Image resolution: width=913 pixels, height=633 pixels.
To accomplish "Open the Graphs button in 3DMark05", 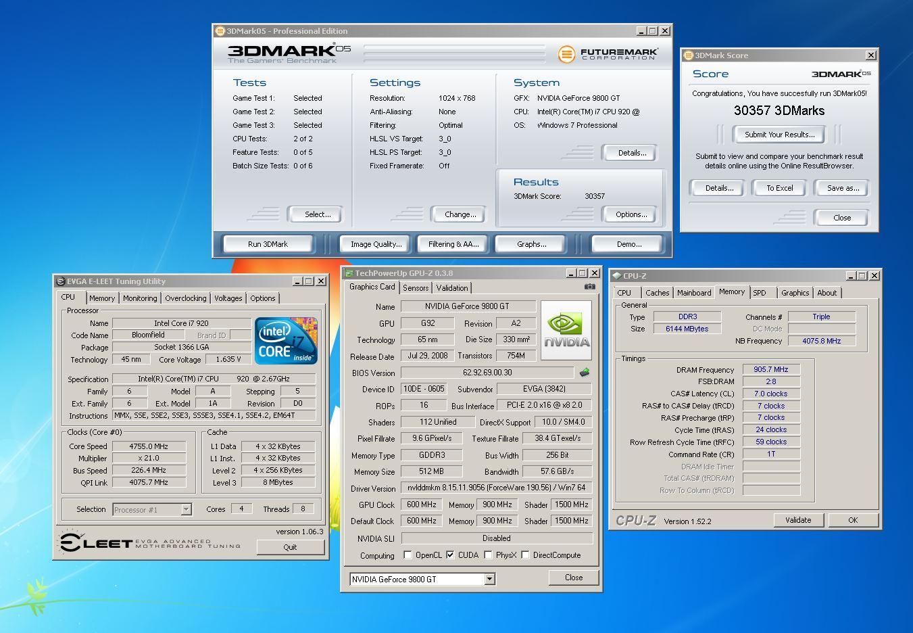I will click(531, 244).
